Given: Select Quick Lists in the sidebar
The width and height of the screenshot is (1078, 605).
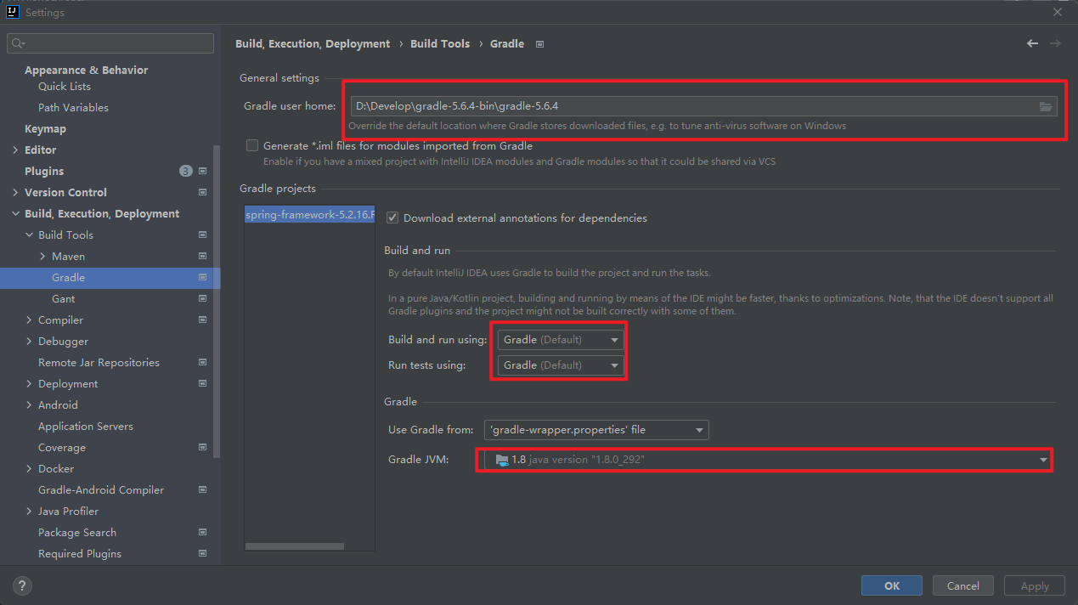Looking at the screenshot, I should tap(65, 86).
